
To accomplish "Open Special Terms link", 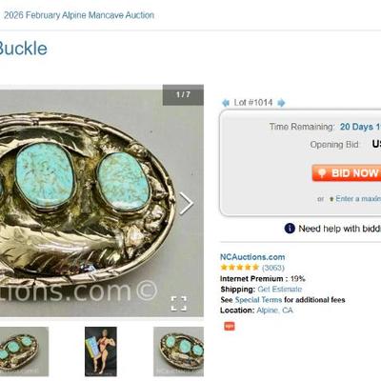I will (x=258, y=300).
